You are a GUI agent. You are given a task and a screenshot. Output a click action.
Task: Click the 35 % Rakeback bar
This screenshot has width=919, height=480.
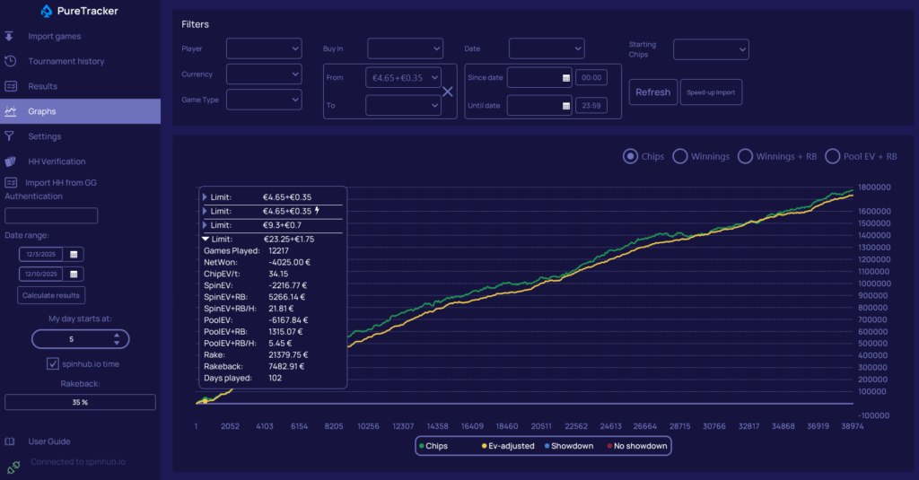coord(80,402)
